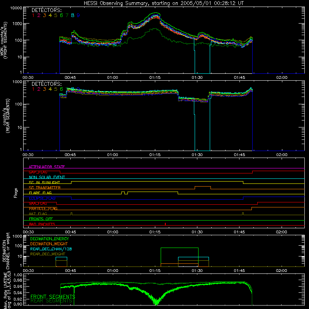Select the ECLIPSE_FLAG label

(42, 198)
